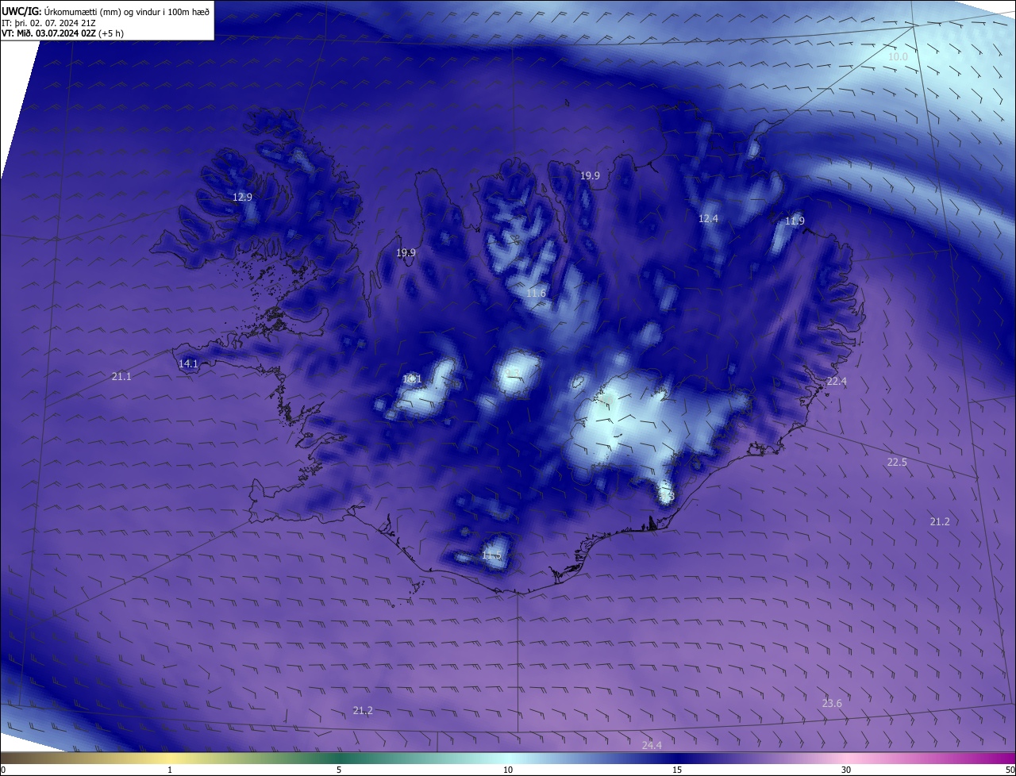Click the 14.1 label at the western peninsula tip

click(188, 363)
